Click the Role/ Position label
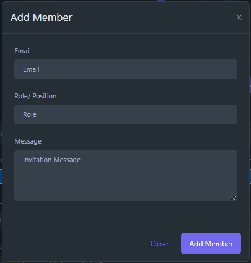The height and width of the screenshot is (263, 251). (35, 96)
